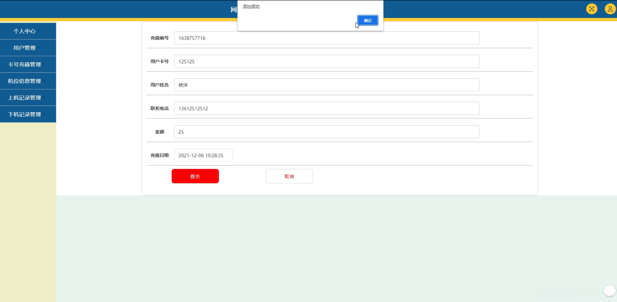
Task: Expand the 卡号充值管理 sidebar menu
Action: tap(28, 64)
